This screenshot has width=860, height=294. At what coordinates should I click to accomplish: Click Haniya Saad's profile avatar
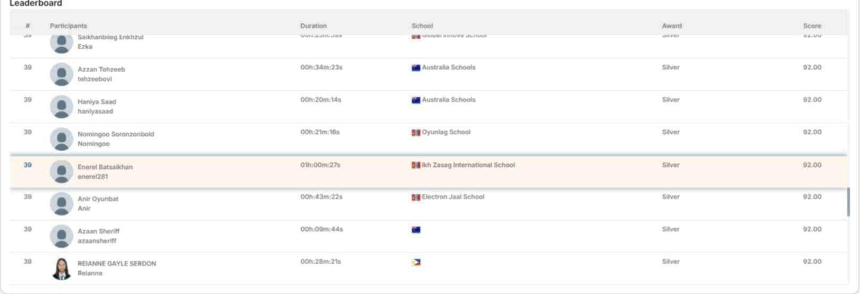coord(61,107)
